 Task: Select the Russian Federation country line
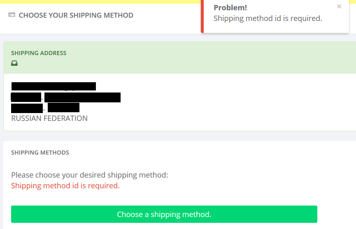49,118
